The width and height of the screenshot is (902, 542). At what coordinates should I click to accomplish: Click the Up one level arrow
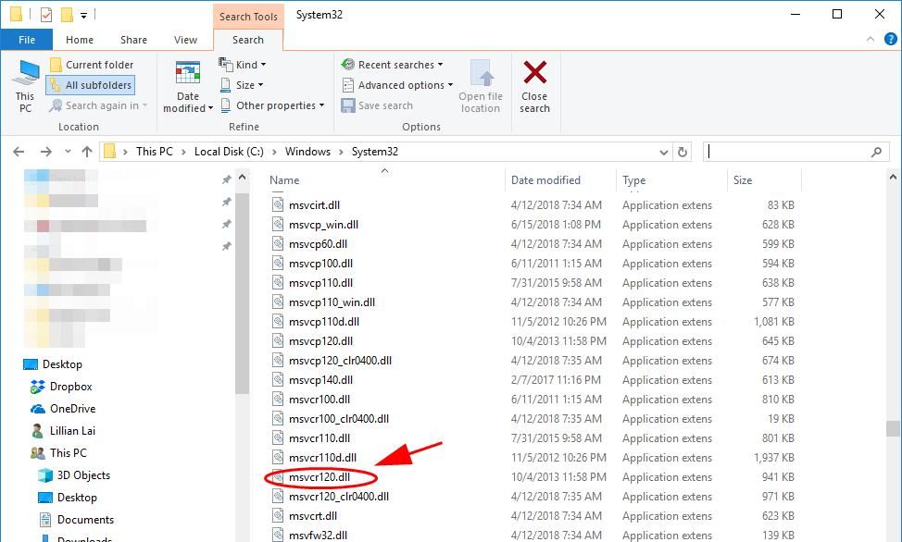(x=87, y=152)
